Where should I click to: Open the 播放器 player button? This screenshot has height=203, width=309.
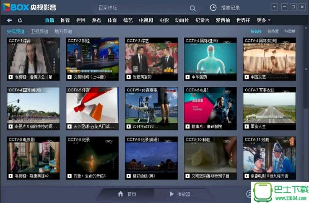click(180, 194)
